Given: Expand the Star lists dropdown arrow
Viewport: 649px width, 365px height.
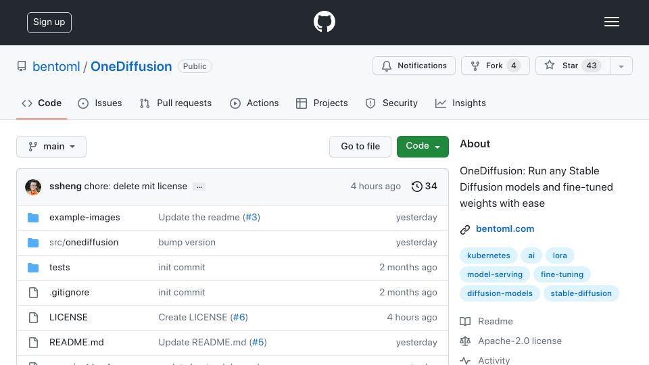Looking at the screenshot, I should click(621, 66).
